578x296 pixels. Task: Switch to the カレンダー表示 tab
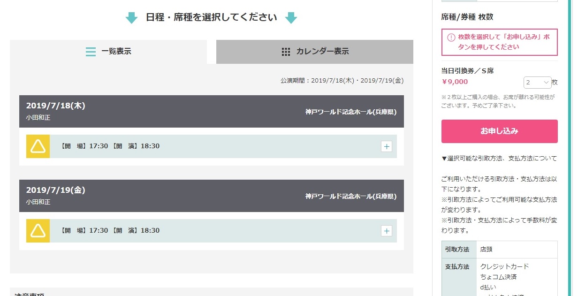click(x=315, y=52)
